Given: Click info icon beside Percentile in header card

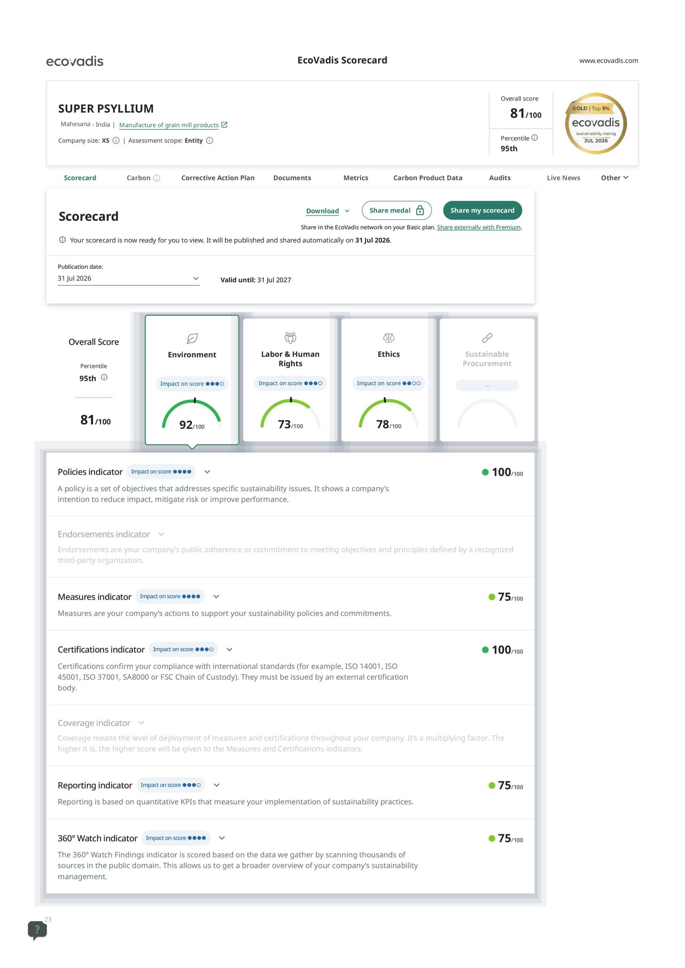Looking at the screenshot, I should [534, 137].
